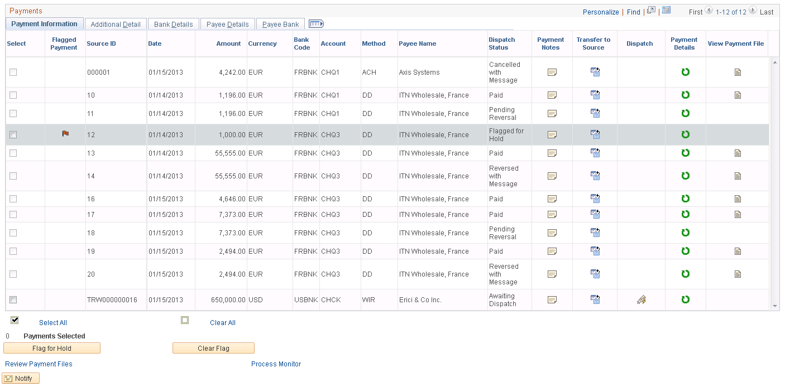
Task: Open the Payee Bank tab
Action: coord(280,23)
